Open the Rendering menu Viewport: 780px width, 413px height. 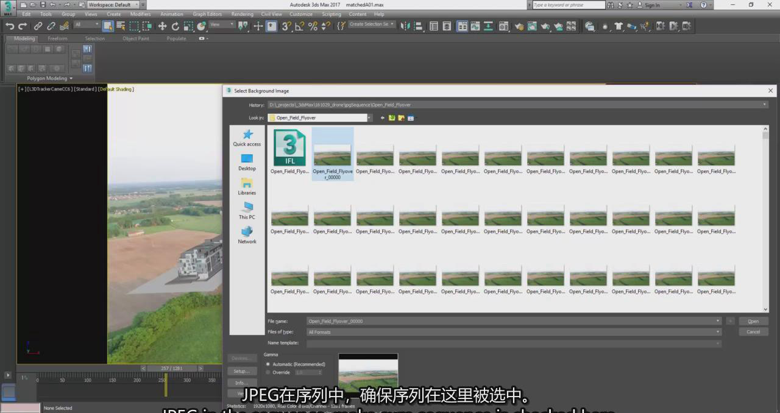pos(242,14)
